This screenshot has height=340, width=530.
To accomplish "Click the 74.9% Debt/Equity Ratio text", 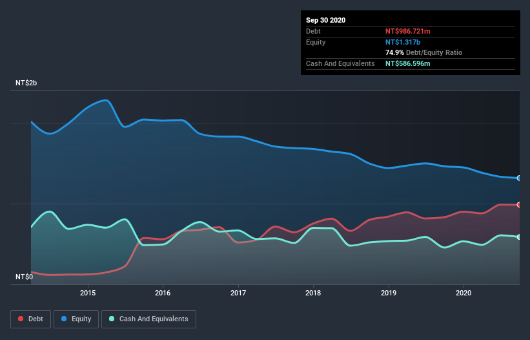I will (x=424, y=52).
